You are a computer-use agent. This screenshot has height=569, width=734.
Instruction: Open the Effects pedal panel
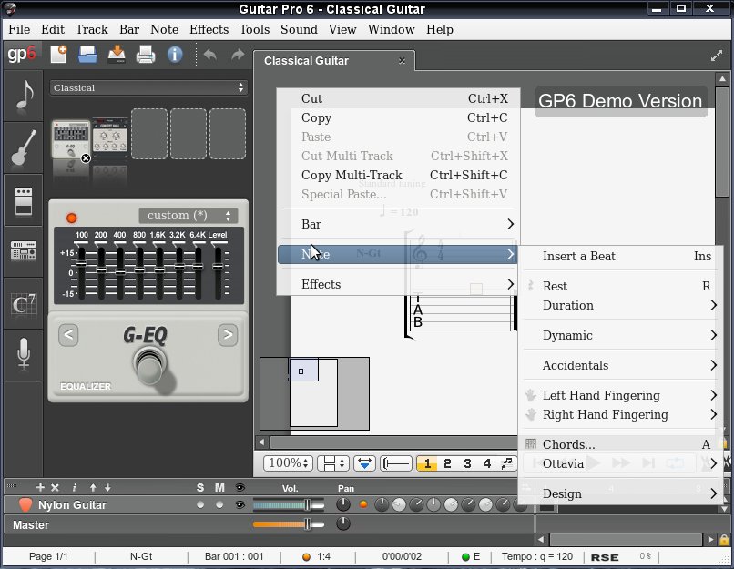pos(24,200)
